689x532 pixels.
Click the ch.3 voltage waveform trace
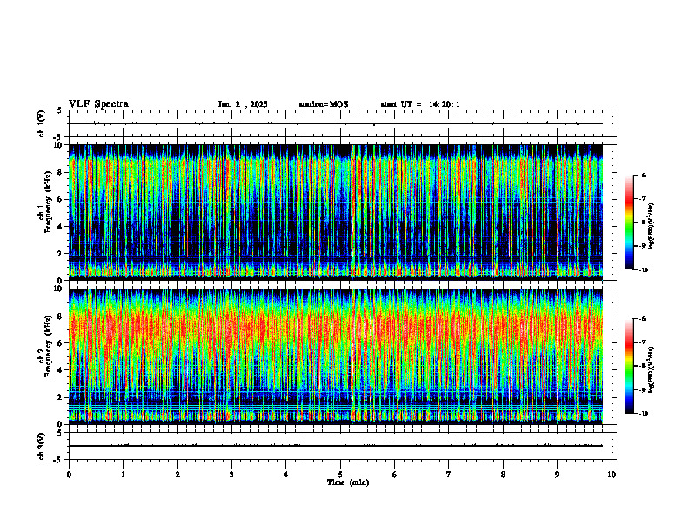coord(336,446)
